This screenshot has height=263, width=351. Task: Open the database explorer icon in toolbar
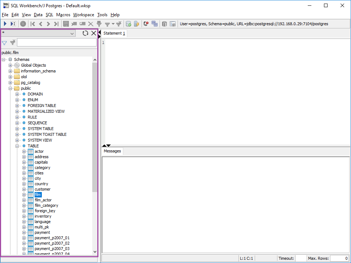[164, 24]
